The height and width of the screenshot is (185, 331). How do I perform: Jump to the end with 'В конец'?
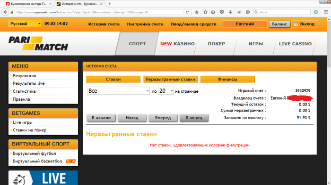click(194, 118)
